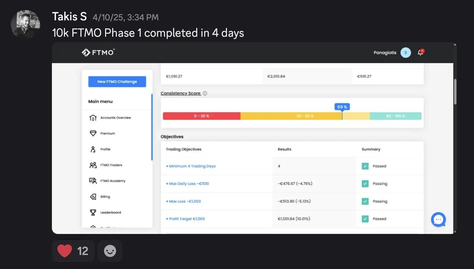
Task: Click the €1,001.84 (10.01%) result
Action: 294,219
